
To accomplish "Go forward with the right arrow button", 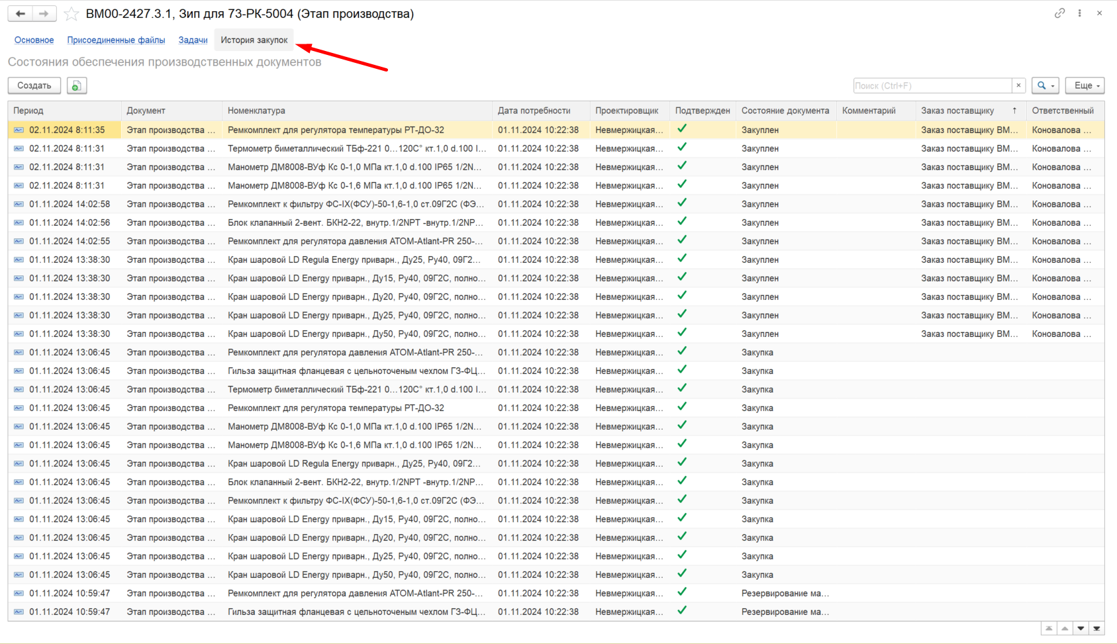I will [44, 13].
